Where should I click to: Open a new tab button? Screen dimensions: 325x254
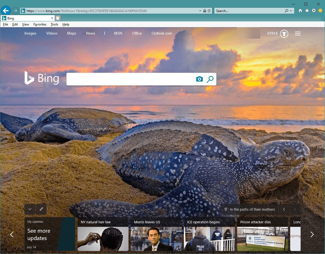(58, 18)
